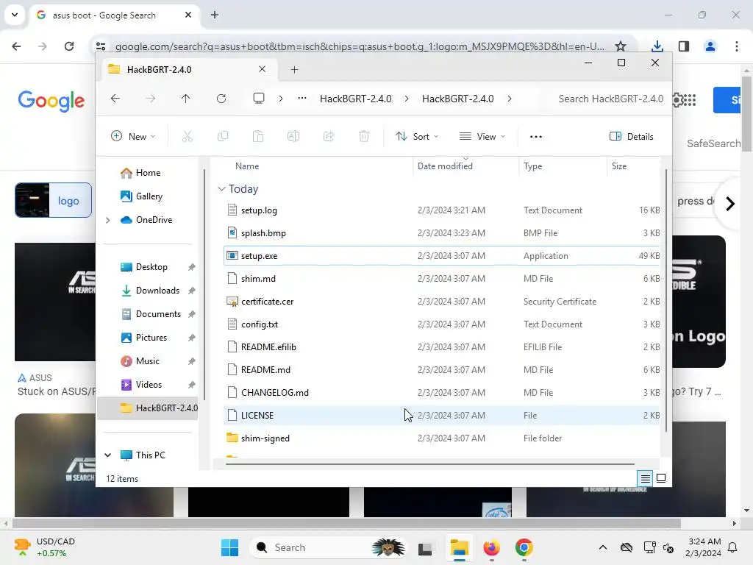The height and width of the screenshot is (565, 753).
Task: Add a new File Explorer tab
Action: [294, 70]
